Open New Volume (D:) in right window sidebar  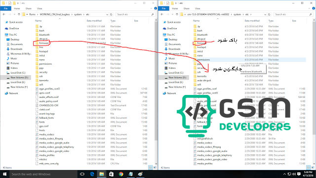(x=175, y=78)
